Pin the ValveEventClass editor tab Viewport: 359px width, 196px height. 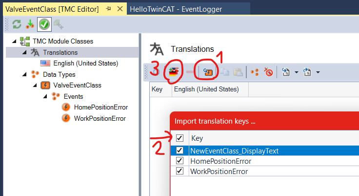point(109,8)
